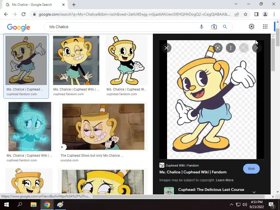The height and width of the screenshot is (210, 280).
Task: Select first Ms. Chalice waving thumbnail
Action: [x=26, y=60]
